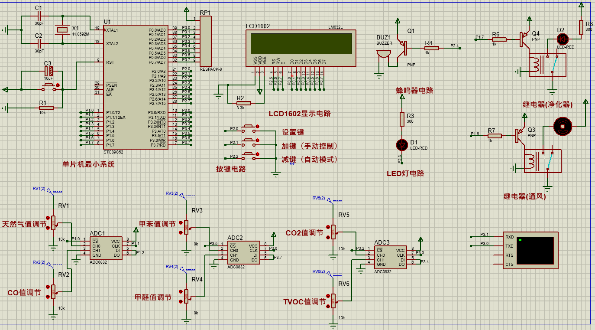This screenshot has width=595, height=330.
Task: Toggle the reset push button near C3
Action: [x=49, y=87]
